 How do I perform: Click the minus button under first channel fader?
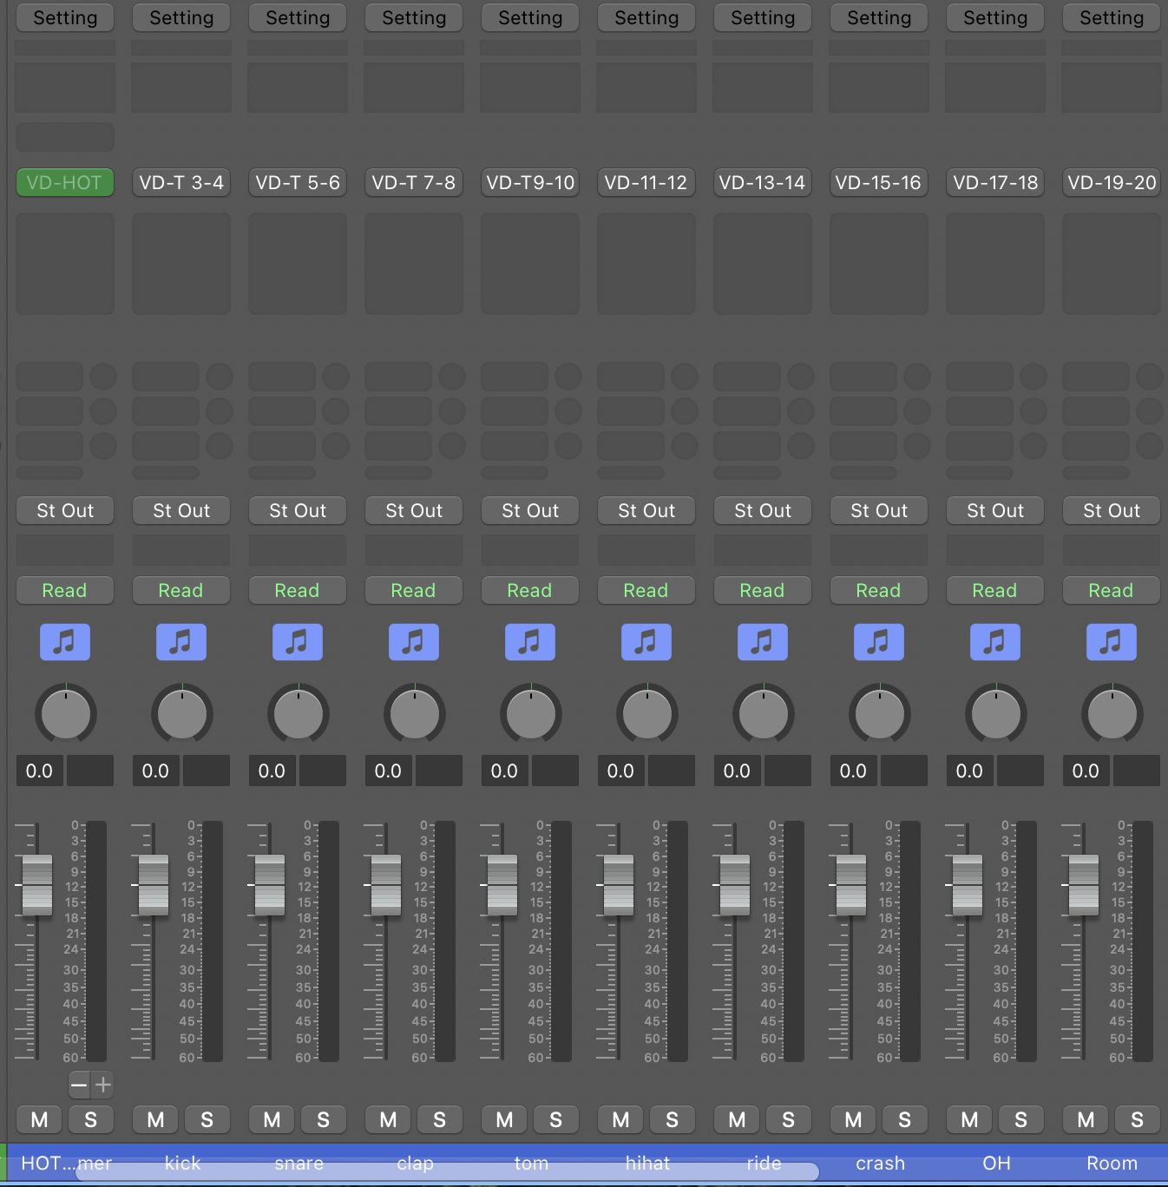click(79, 1085)
